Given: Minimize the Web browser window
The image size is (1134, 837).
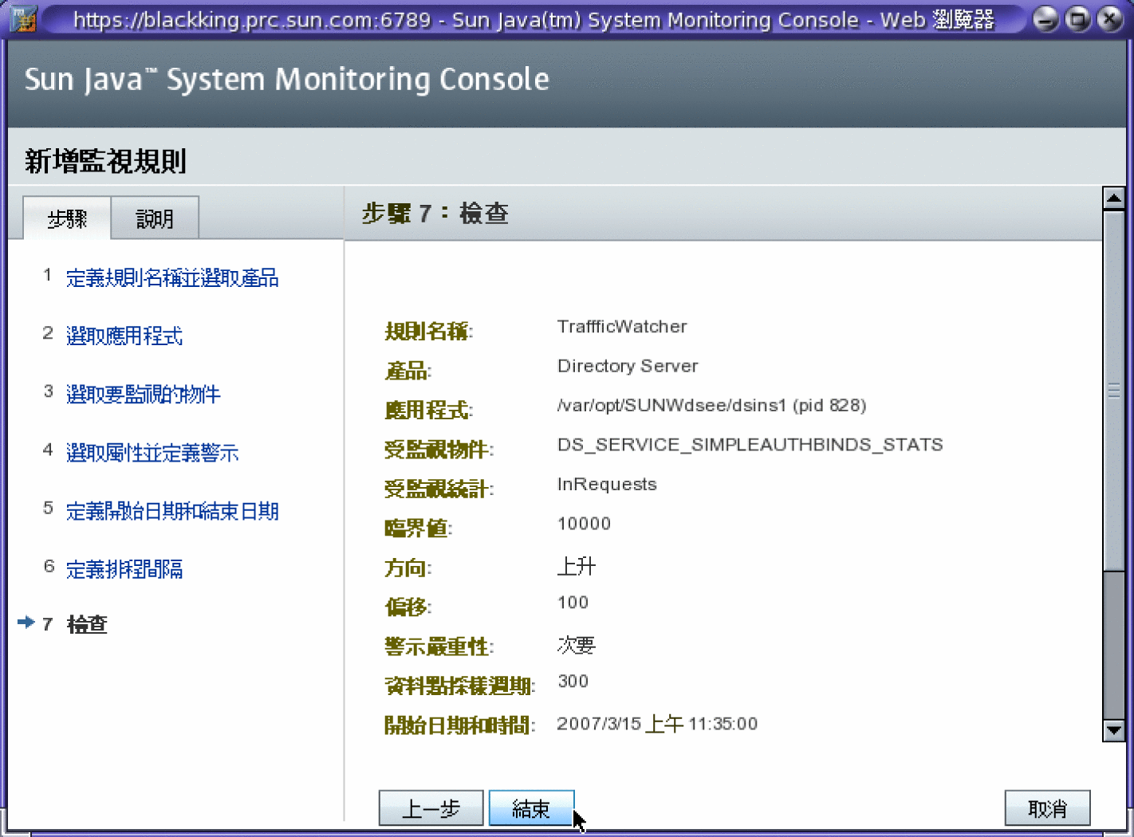Looking at the screenshot, I should 1045,18.
